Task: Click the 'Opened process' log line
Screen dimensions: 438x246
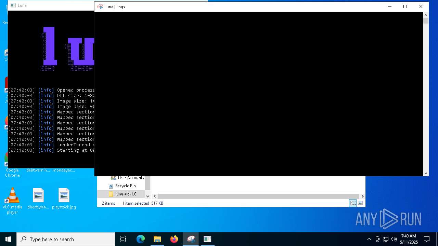Action: click(51, 90)
